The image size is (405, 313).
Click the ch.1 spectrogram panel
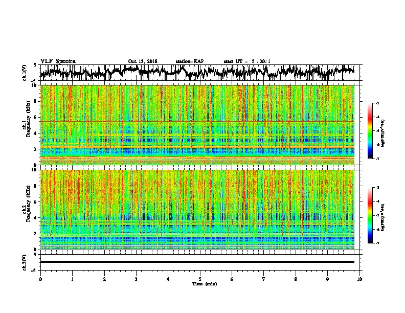click(x=197, y=125)
